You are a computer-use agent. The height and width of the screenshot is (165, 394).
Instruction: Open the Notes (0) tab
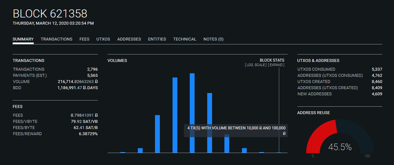tap(213, 39)
